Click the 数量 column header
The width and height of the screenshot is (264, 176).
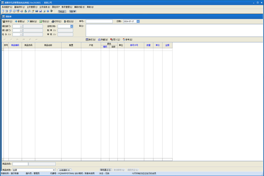[148, 45]
